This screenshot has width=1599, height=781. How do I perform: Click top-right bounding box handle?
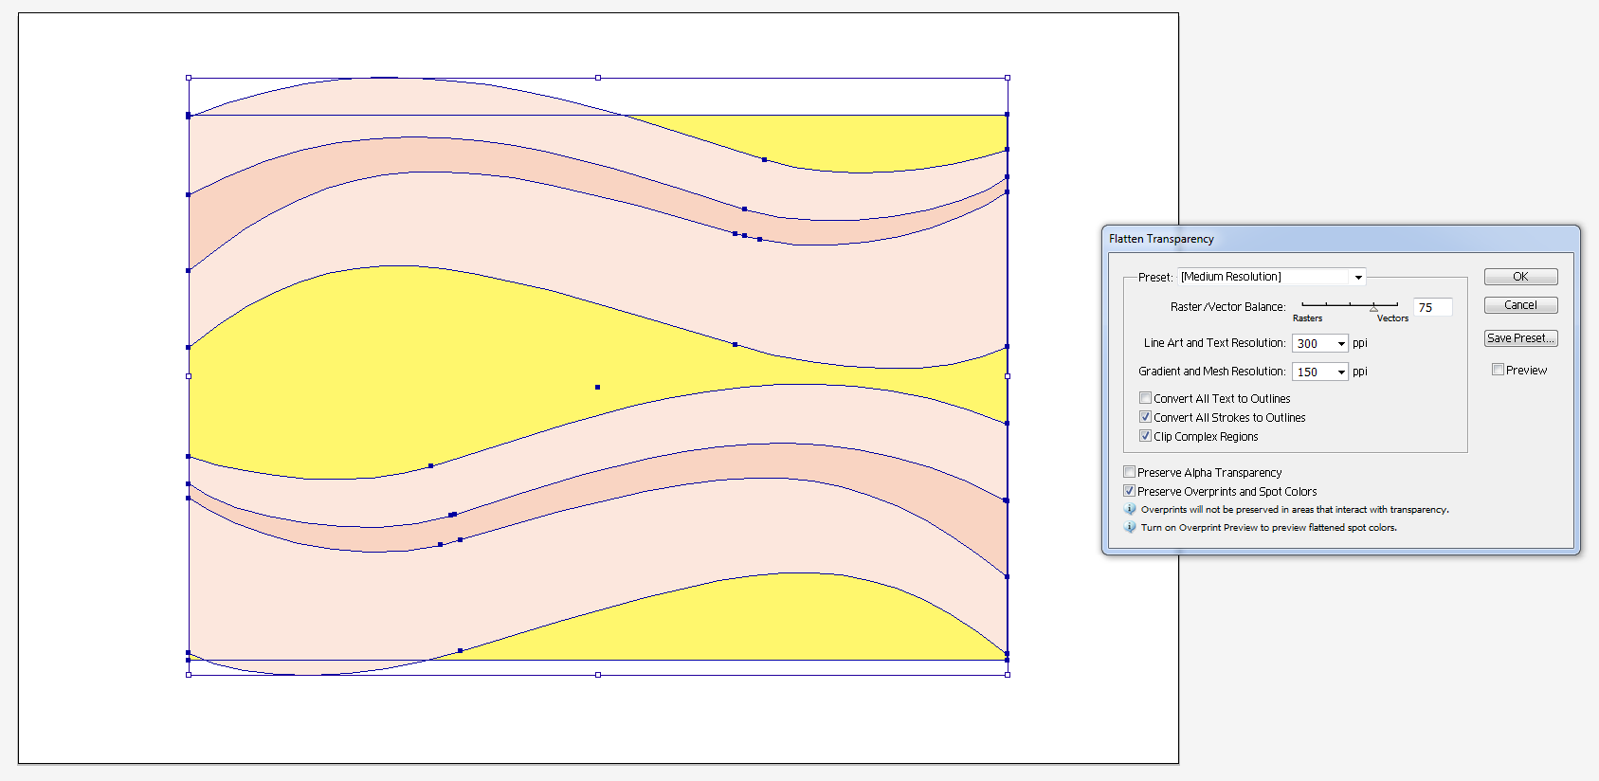[1008, 78]
